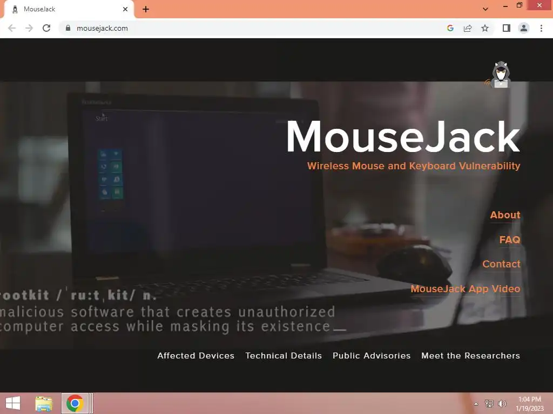The width and height of the screenshot is (553, 414).
Task: Open the Google icon in the address bar
Action: pos(450,28)
